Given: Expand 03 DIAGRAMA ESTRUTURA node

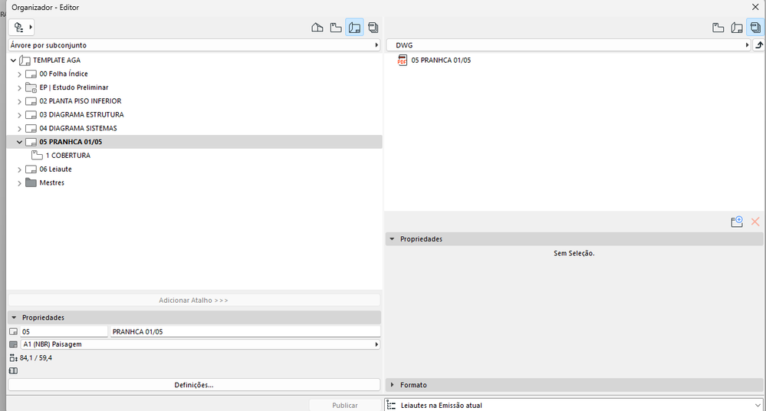Looking at the screenshot, I should pos(19,115).
